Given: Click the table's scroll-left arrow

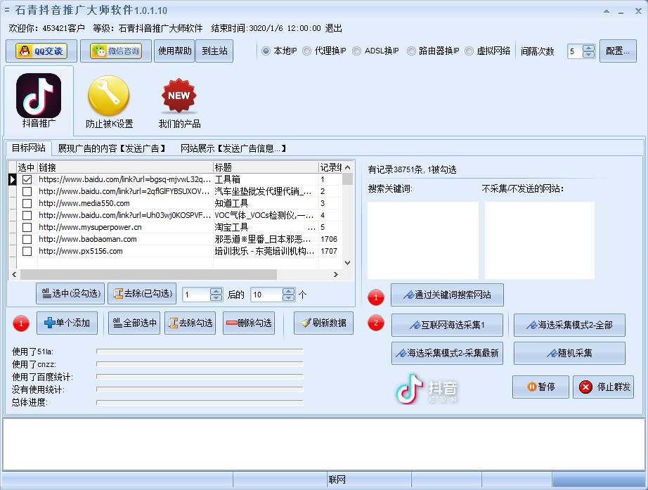Looking at the screenshot, I should point(15,274).
